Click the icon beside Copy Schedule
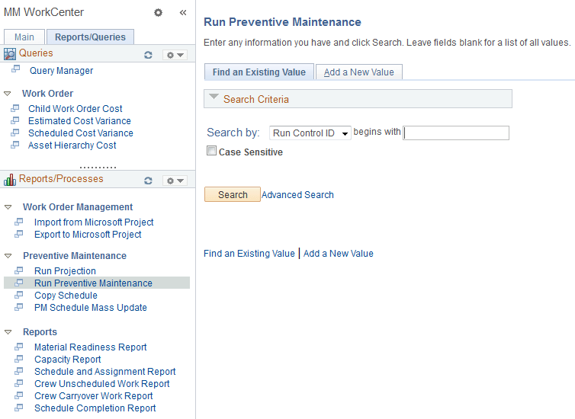Screen dimensions: 575x419 click(x=19, y=295)
